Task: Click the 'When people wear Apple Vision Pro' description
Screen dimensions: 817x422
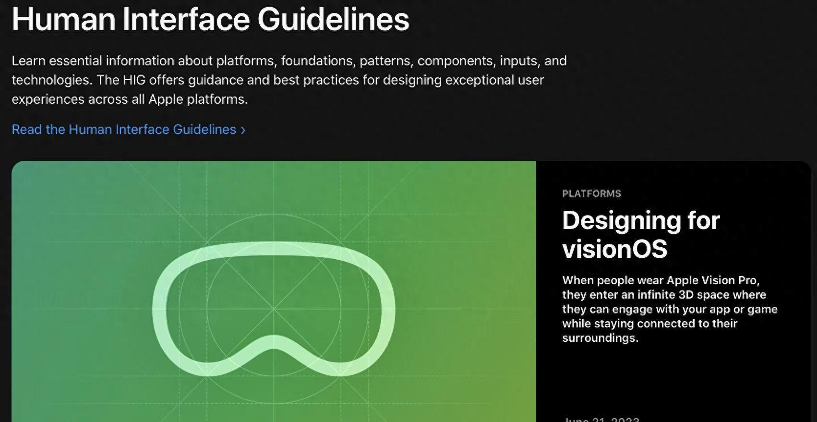Action: pyautogui.click(x=670, y=309)
